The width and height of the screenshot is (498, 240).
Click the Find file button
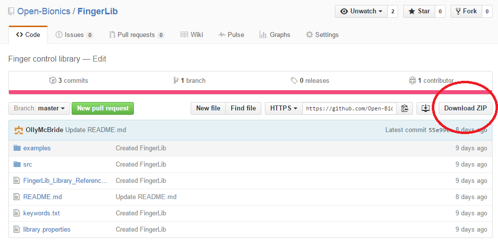pos(243,108)
